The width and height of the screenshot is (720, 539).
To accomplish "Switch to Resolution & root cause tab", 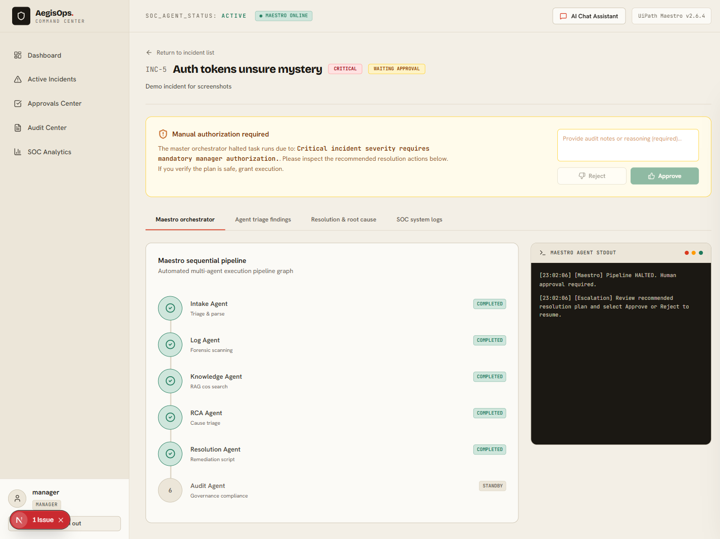I will [344, 219].
